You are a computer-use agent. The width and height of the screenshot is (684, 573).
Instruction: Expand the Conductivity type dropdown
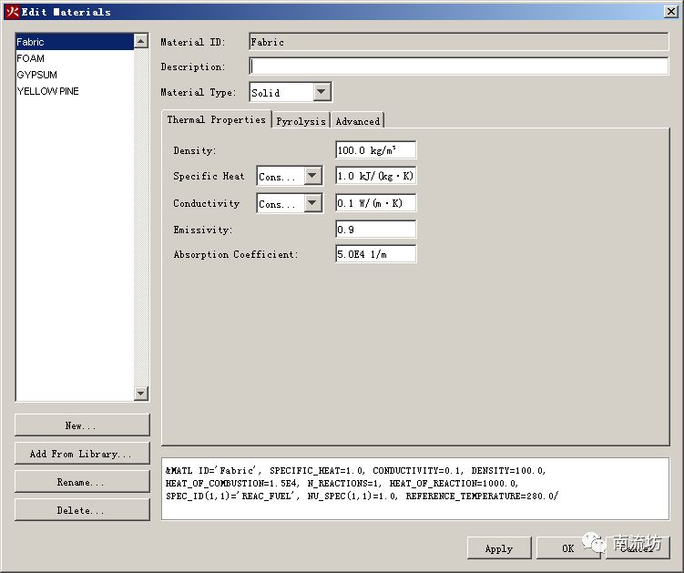pos(312,203)
